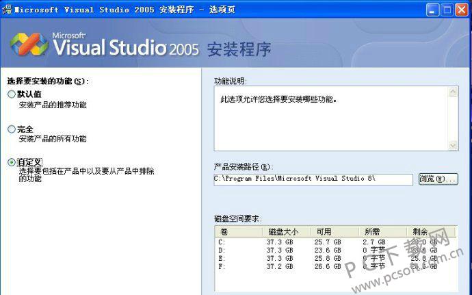Click the setup icon in title bar

point(7,10)
